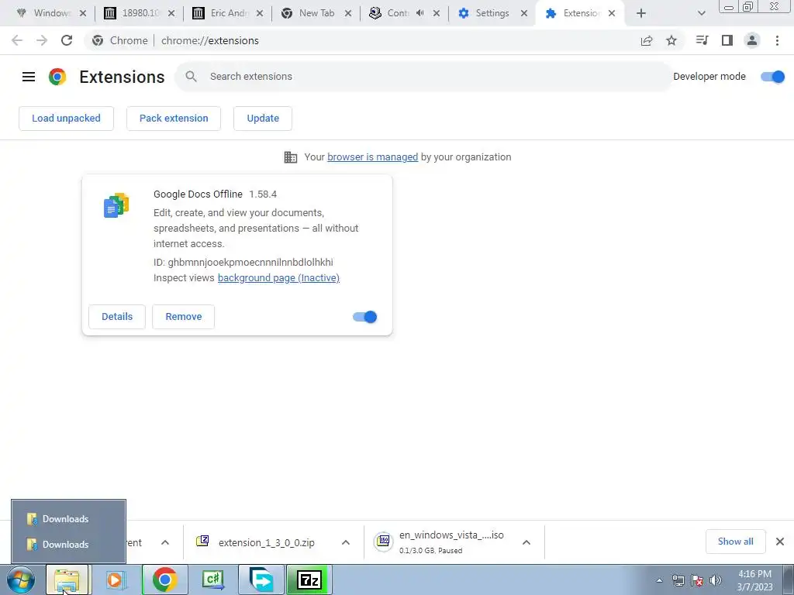Click the managed organization building icon
794x595 pixels.
(291, 157)
